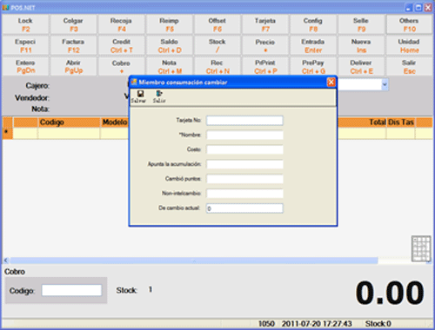Open Config F8 button
435x330 pixels.
(313, 24)
